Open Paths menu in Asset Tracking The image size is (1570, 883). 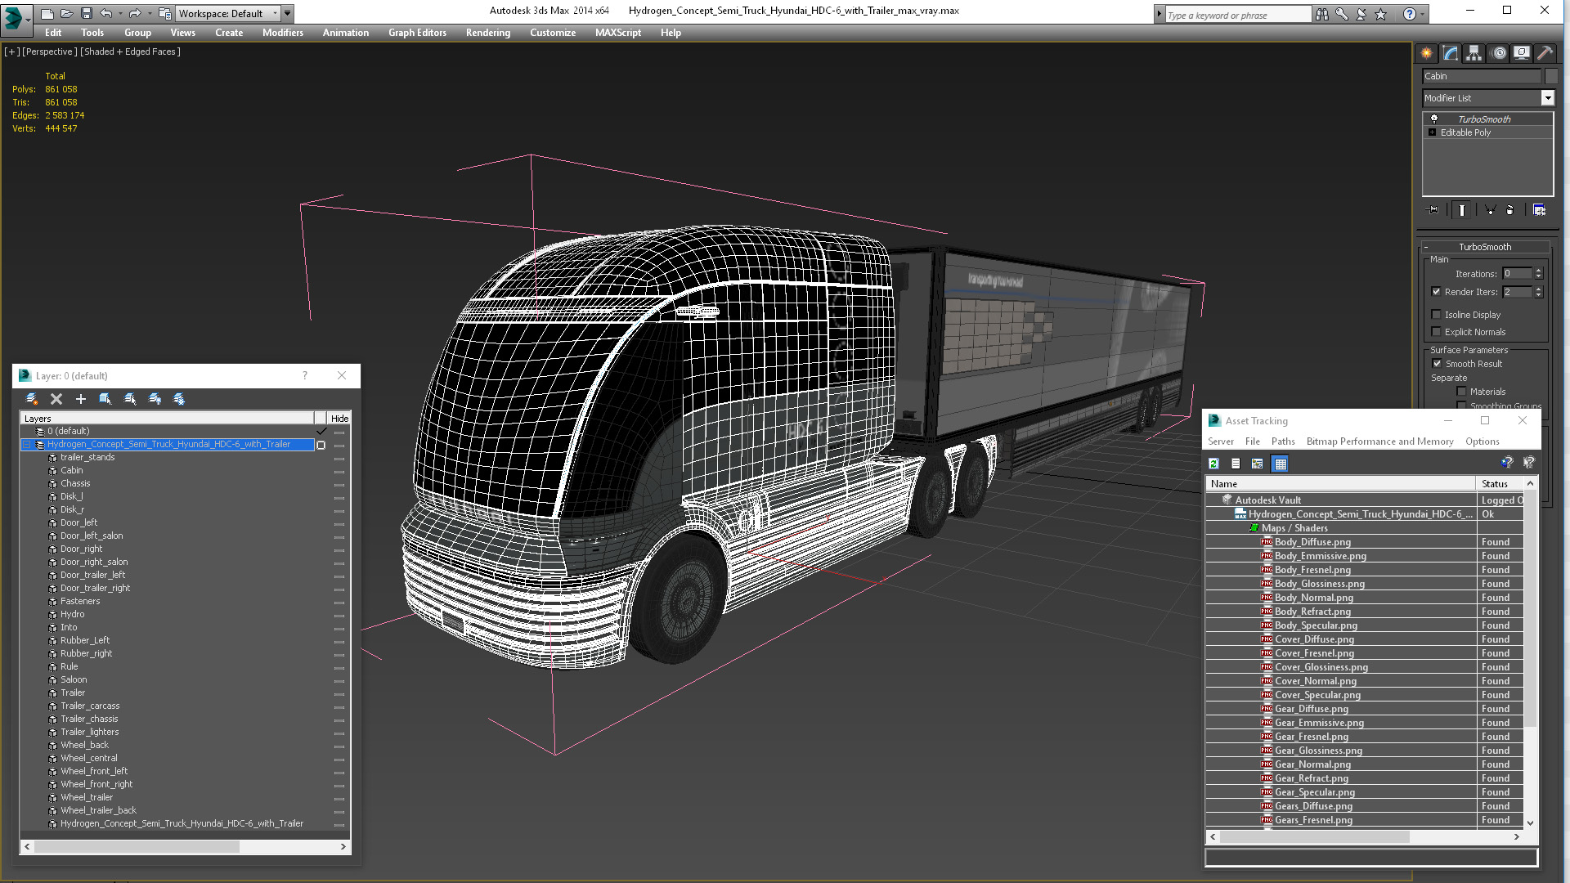1283,441
